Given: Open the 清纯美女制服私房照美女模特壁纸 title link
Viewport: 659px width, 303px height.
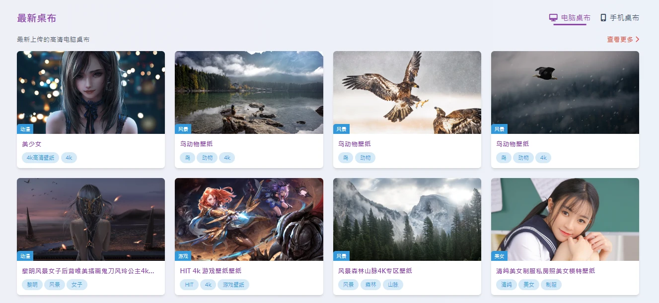Looking at the screenshot, I should tap(546, 271).
